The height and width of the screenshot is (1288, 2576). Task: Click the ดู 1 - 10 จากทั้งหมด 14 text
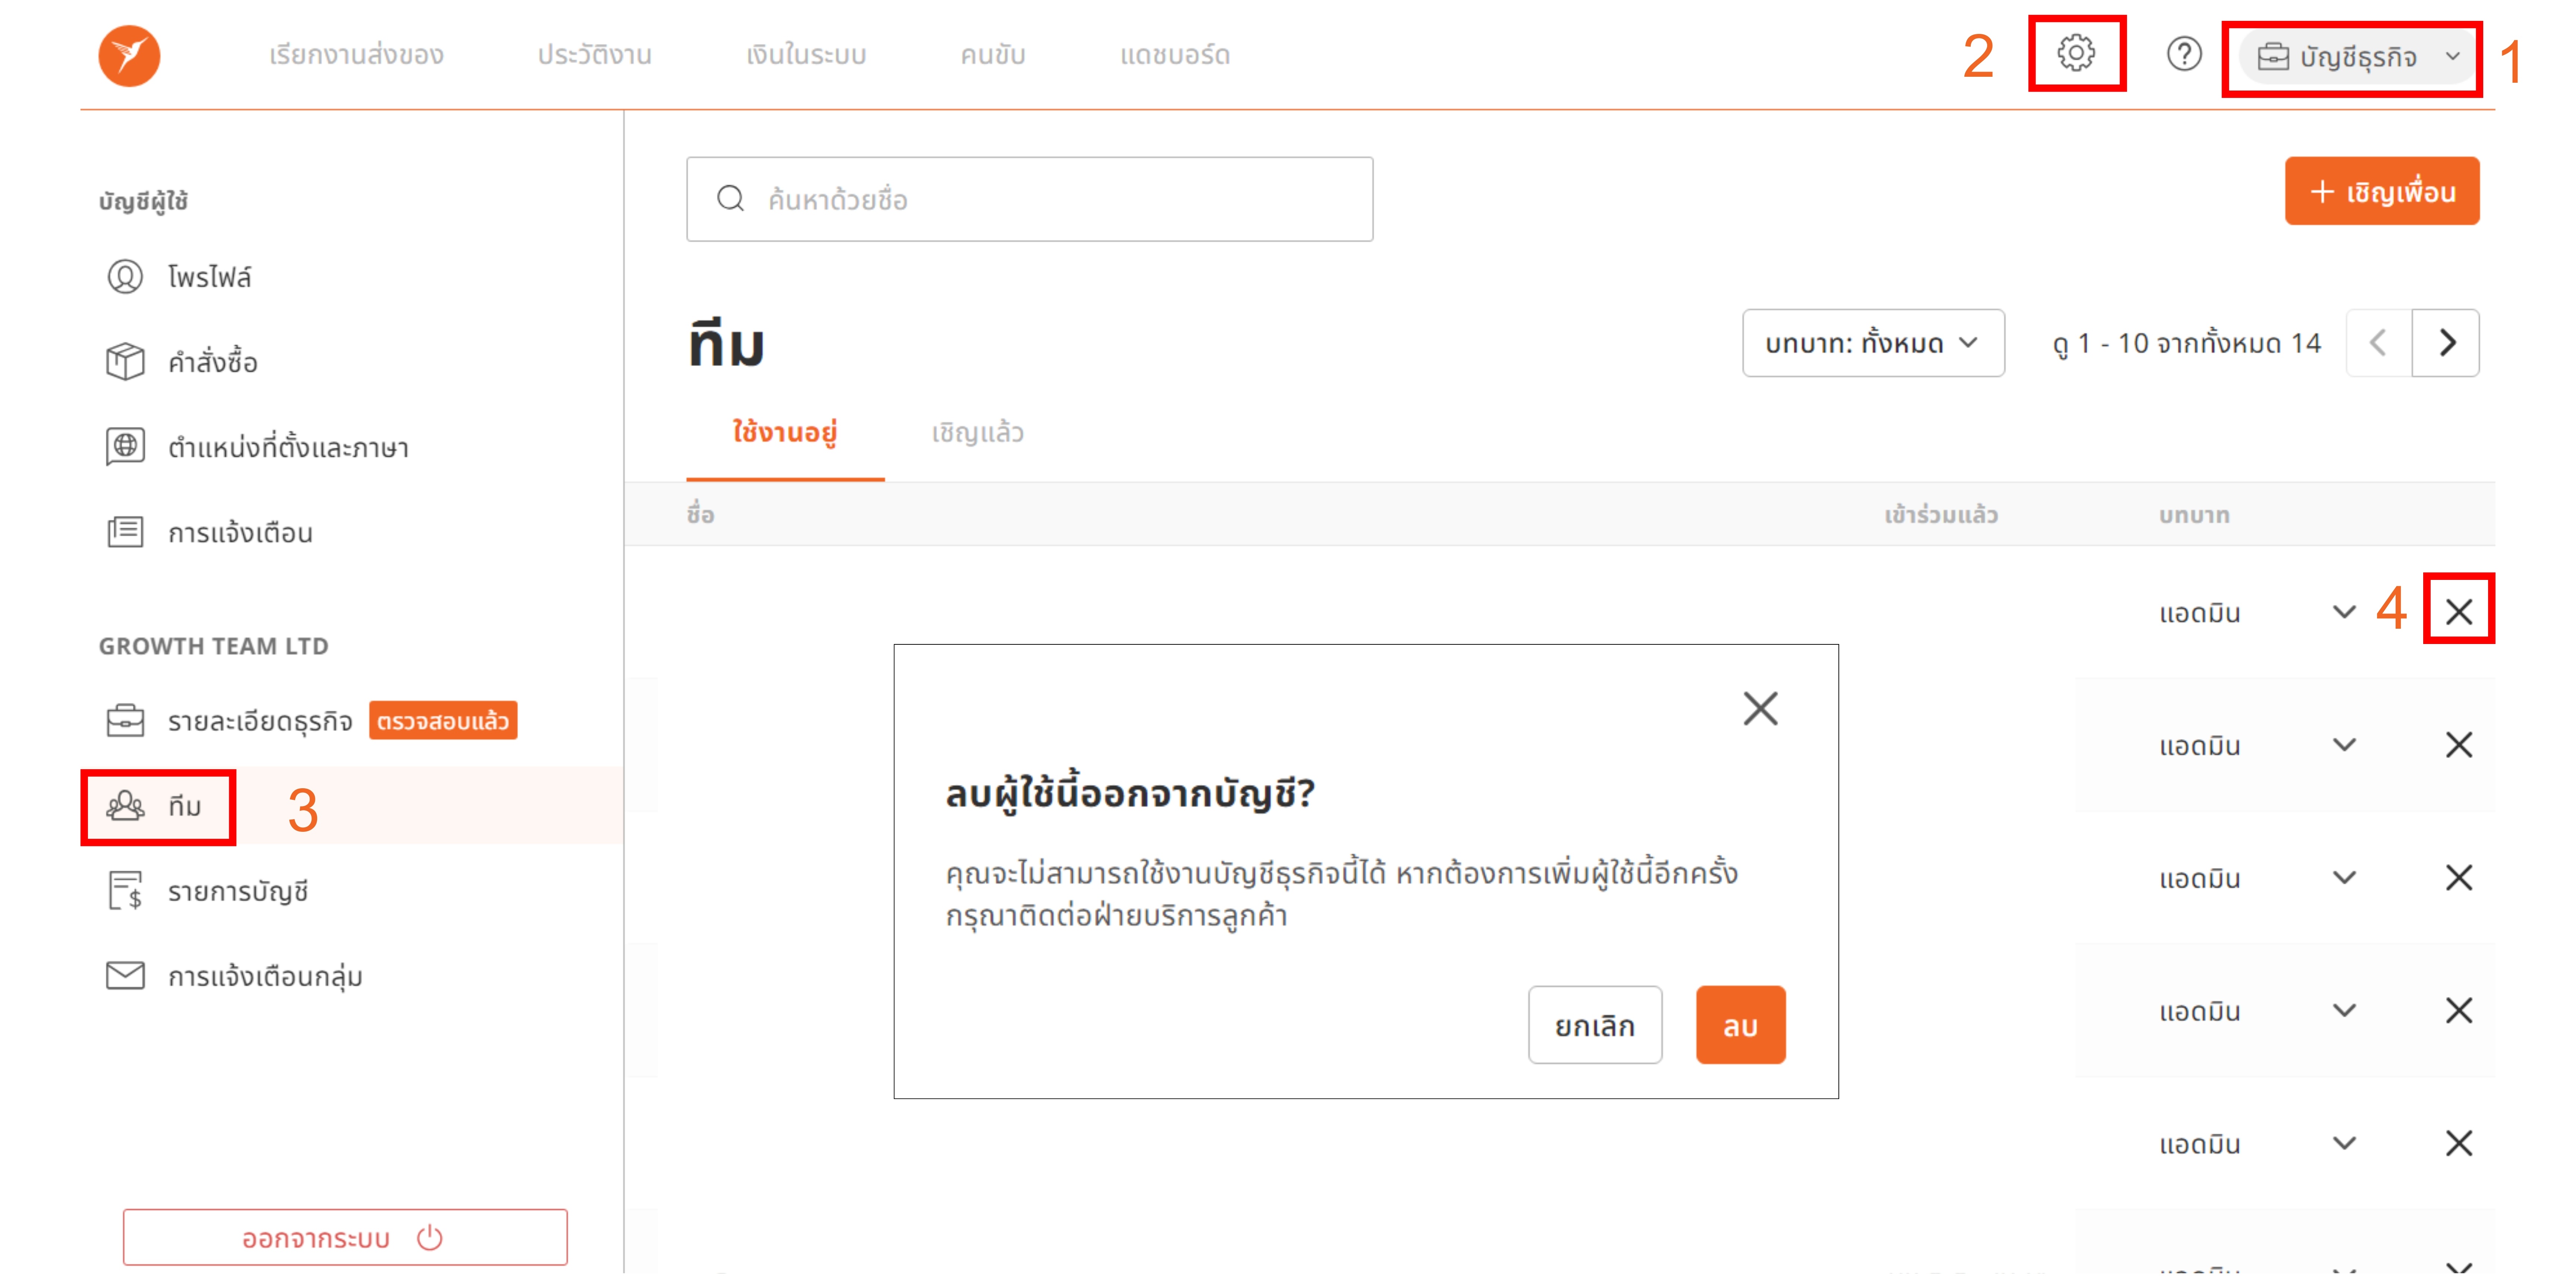[2186, 344]
